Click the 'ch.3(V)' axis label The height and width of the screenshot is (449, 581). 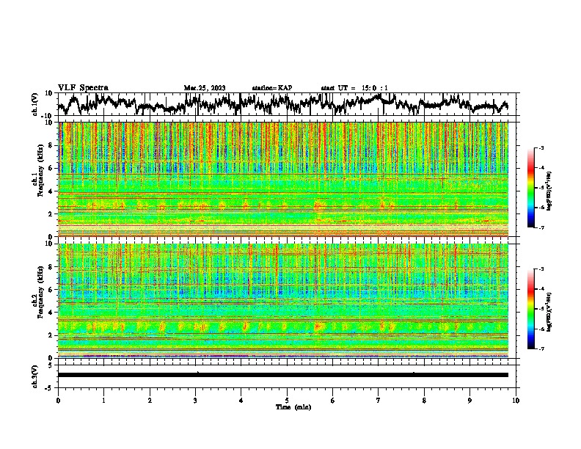(35, 376)
